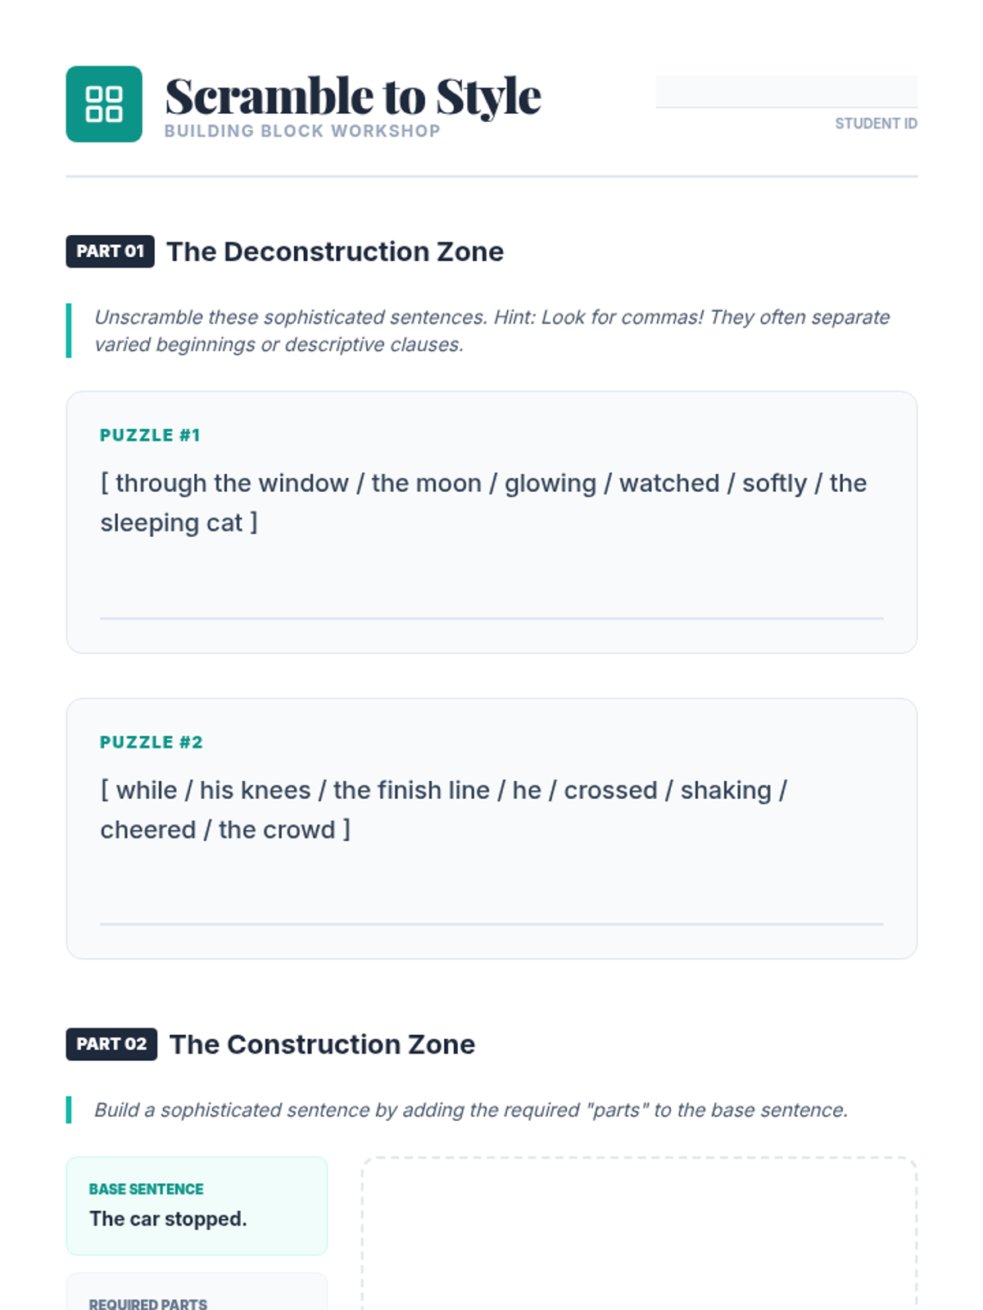Click the Base Sentence card
Screen dimensions: 983x1310
pyautogui.click(x=197, y=1205)
